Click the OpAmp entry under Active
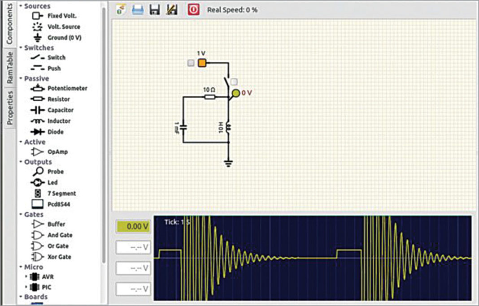Image resolution: width=479 pixels, height=306 pixels. [x=57, y=152]
